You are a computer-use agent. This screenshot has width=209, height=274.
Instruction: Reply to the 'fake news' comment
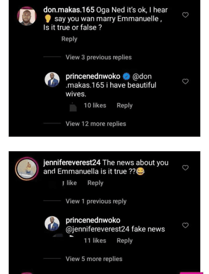125,241
